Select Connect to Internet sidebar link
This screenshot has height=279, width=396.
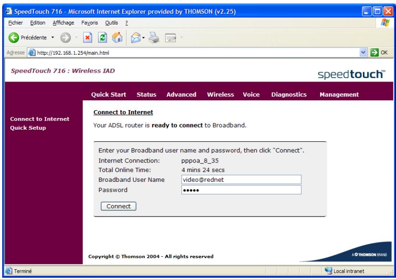pos(40,119)
